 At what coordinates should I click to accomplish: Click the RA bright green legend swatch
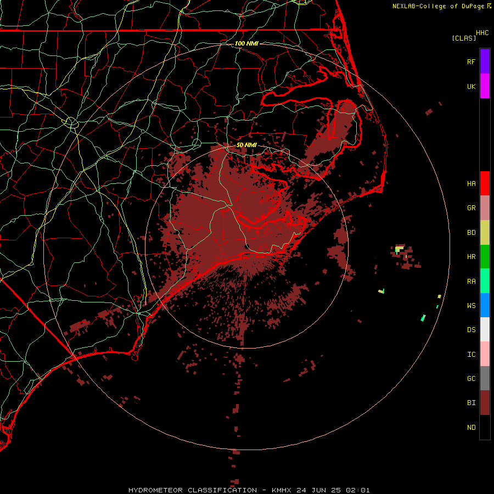[485, 281]
